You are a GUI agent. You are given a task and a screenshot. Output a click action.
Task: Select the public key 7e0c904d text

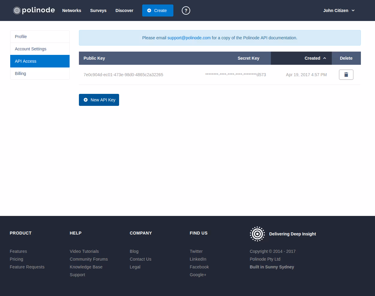(x=123, y=75)
